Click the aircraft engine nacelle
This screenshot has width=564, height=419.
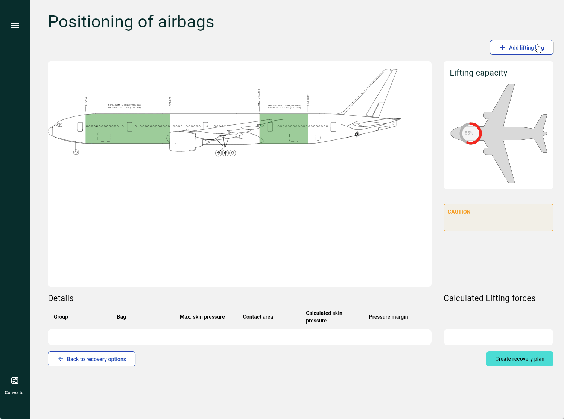click(x=184, y=141)
